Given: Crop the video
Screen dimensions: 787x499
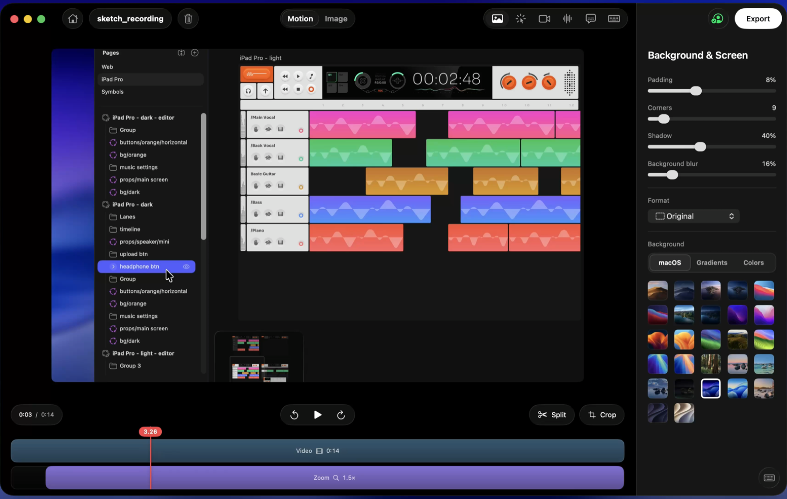Looking at the screenshot, I should pyautogui.click(x=602, y=415).
